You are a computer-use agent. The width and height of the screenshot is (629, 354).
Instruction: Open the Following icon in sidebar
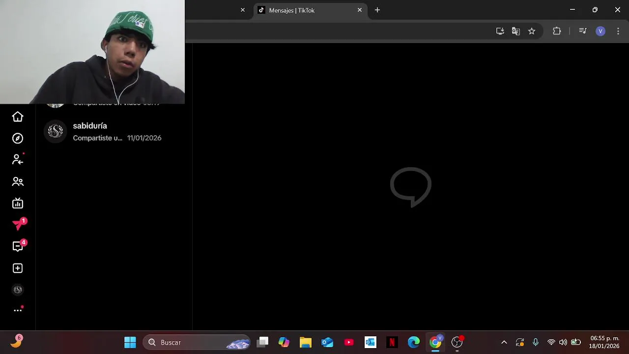(x=18, y=160)
